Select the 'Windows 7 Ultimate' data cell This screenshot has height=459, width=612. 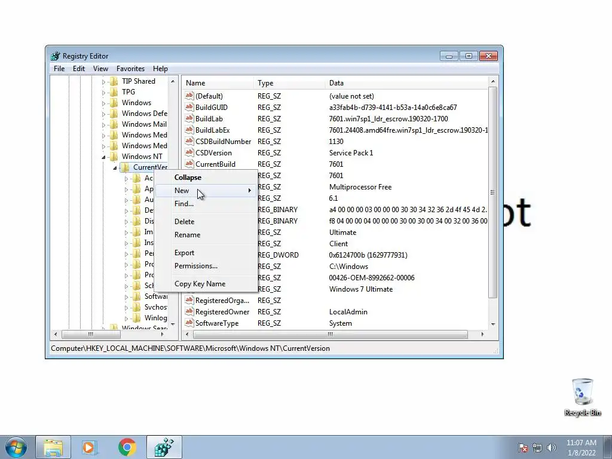pos(360,289)
